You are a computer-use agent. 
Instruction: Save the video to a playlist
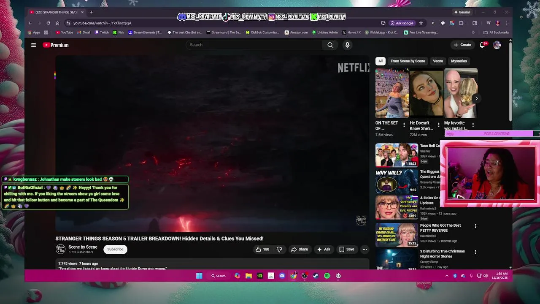pos(347,250)
